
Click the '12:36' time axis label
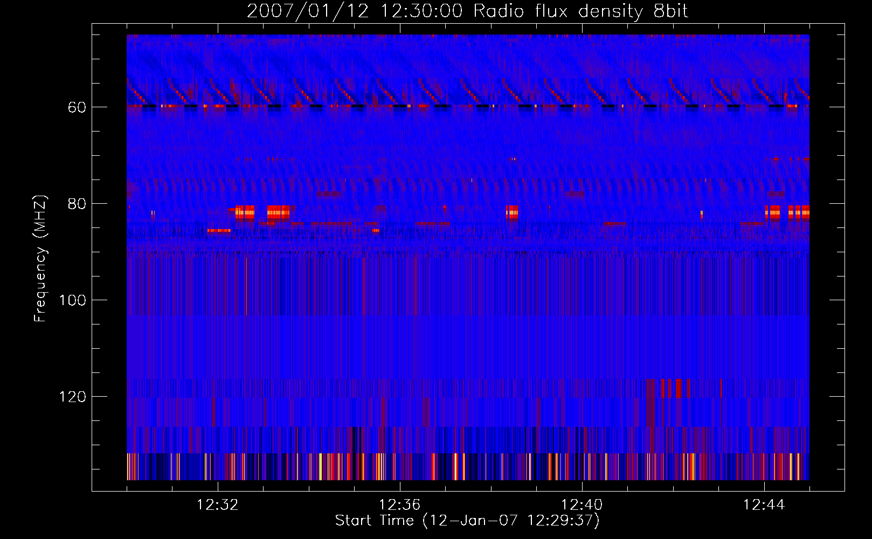pyautogui.click(x=400, y=505)
